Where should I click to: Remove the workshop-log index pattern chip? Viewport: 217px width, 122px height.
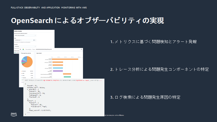pyautogui.click(x=21, y=40)
